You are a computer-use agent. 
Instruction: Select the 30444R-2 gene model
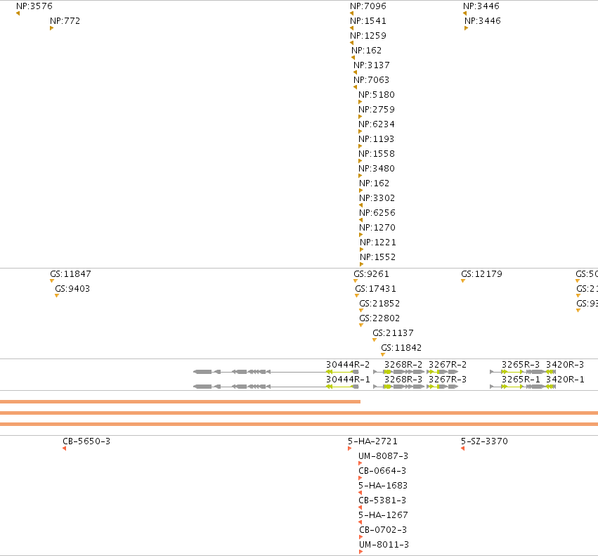276,372
